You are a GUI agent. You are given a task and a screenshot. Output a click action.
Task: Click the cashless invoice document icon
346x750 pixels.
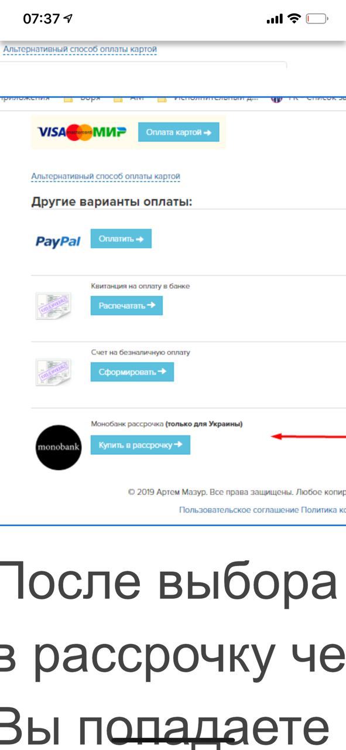53,372
